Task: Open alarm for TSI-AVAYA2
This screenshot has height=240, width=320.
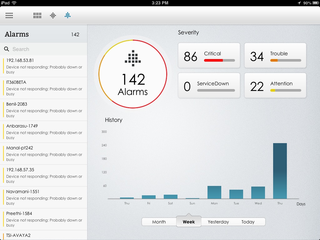Action: coord(44,235)
